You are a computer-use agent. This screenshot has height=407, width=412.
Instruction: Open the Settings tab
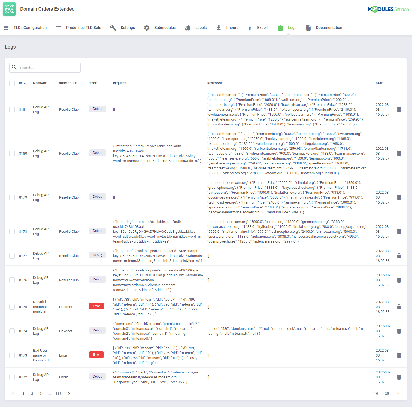tap(128, 28)
